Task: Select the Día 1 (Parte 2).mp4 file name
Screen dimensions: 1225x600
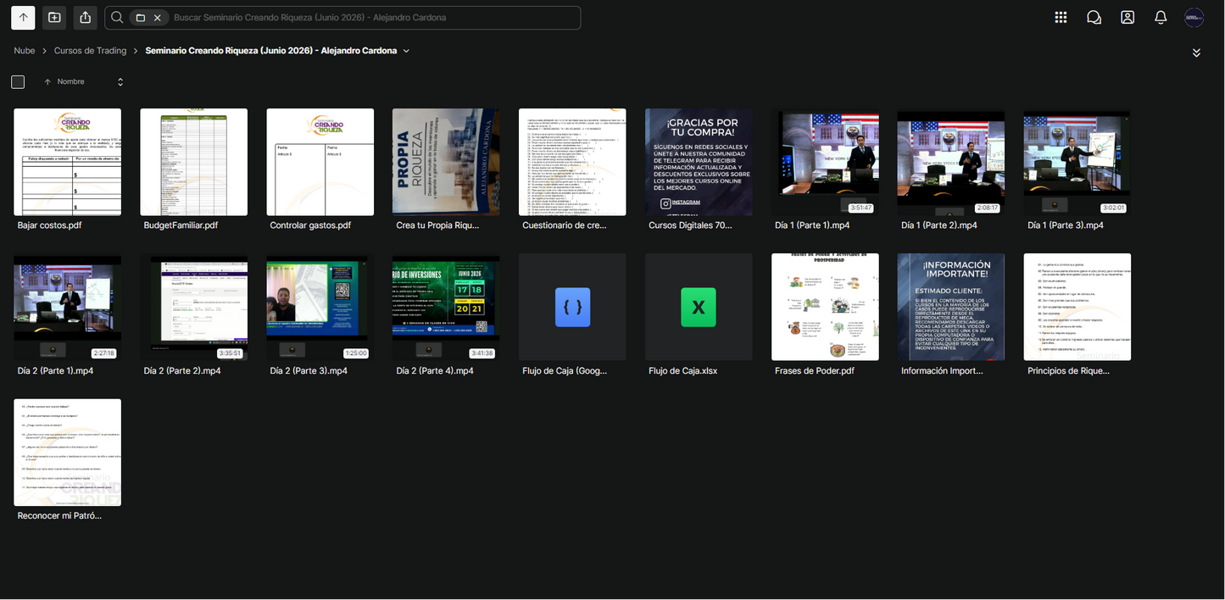Action: [939, 225]
